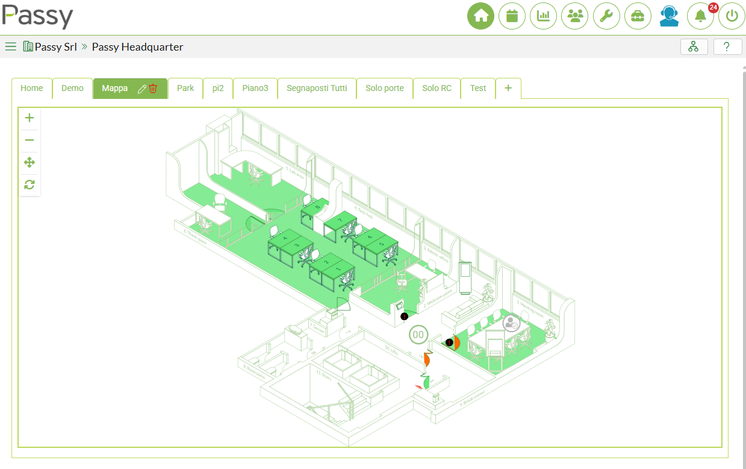Open notifications bell with 24 badge
746x469 pixels.
(700, 16)
